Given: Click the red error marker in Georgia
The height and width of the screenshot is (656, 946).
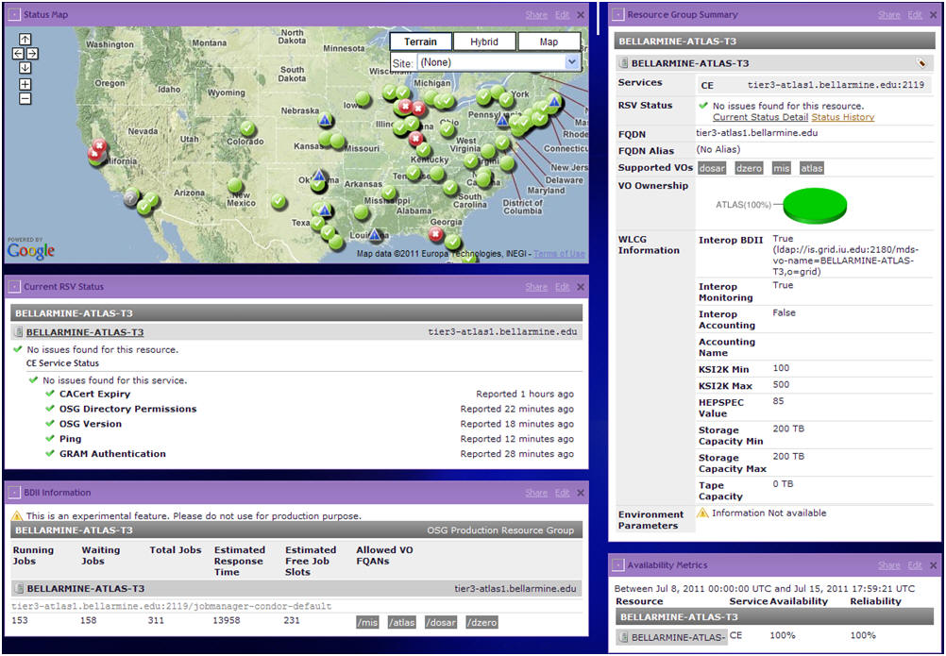Looking at the screenshot, I should [x=435, y=234].
